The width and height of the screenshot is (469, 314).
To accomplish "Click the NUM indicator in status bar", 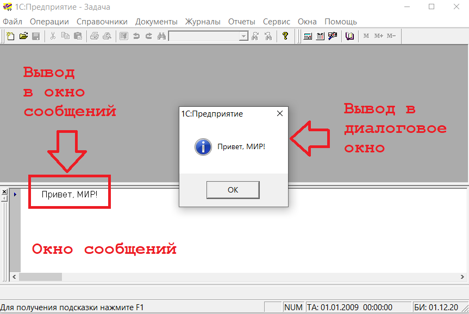I will tap(293, 307).
